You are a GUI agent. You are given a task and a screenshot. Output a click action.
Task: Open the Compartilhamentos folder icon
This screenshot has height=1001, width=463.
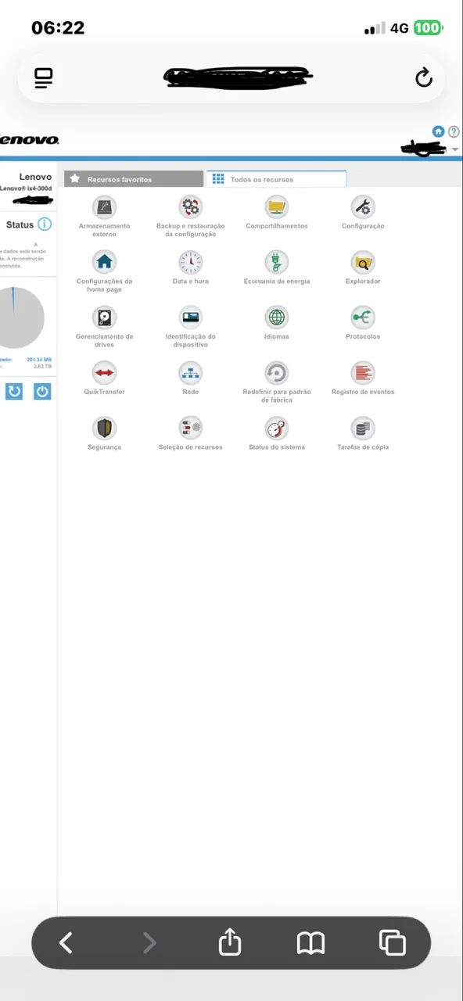click(x=276, y=207)
